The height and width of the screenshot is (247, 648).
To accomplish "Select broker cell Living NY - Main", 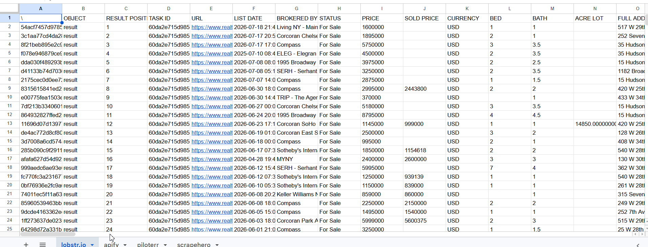I will [x=296, y=27].
